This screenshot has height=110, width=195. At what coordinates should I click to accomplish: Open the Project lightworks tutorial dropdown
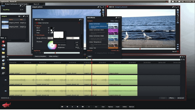17,4
